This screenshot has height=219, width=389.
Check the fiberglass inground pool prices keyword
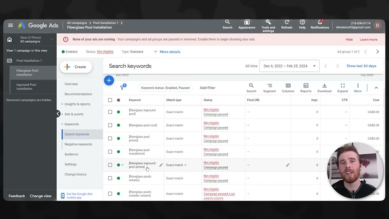coord(110,165)
